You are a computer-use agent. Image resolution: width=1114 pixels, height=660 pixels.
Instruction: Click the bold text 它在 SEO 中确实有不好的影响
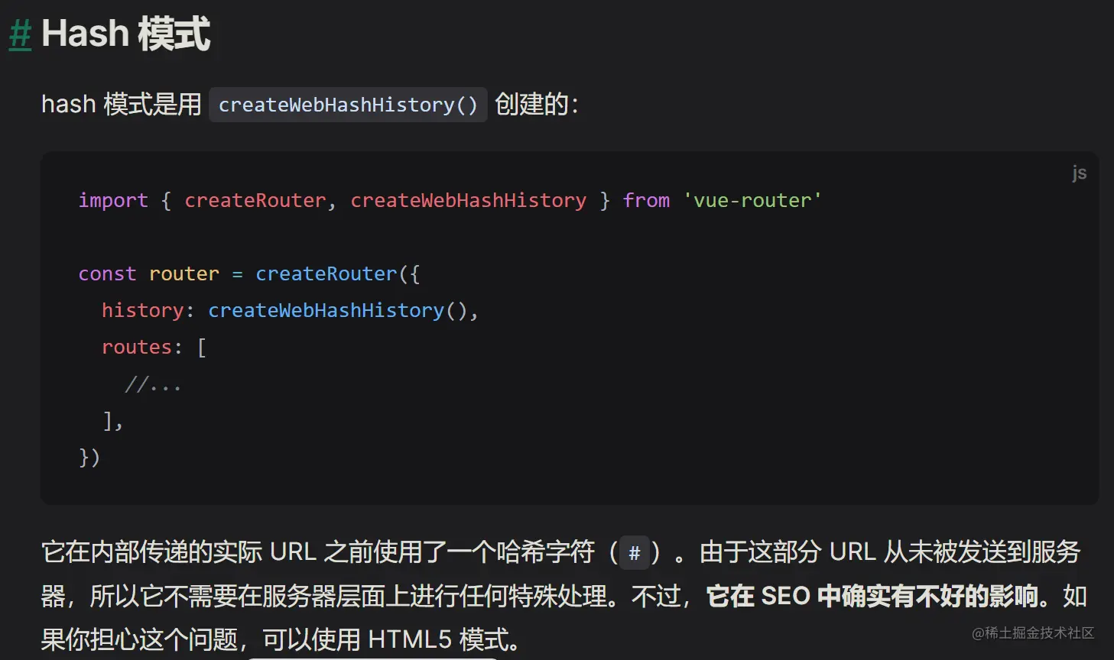pyautogui.click(x=872, y=596)
